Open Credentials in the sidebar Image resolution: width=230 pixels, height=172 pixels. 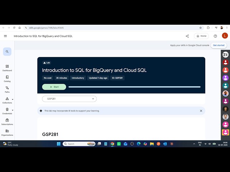point(7,111)
